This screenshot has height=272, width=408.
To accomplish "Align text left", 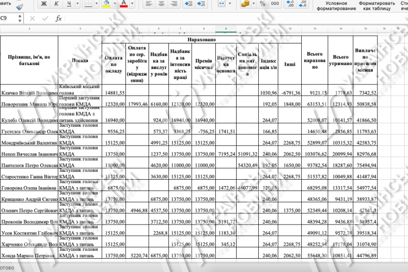I will click(x=149, y=3).
